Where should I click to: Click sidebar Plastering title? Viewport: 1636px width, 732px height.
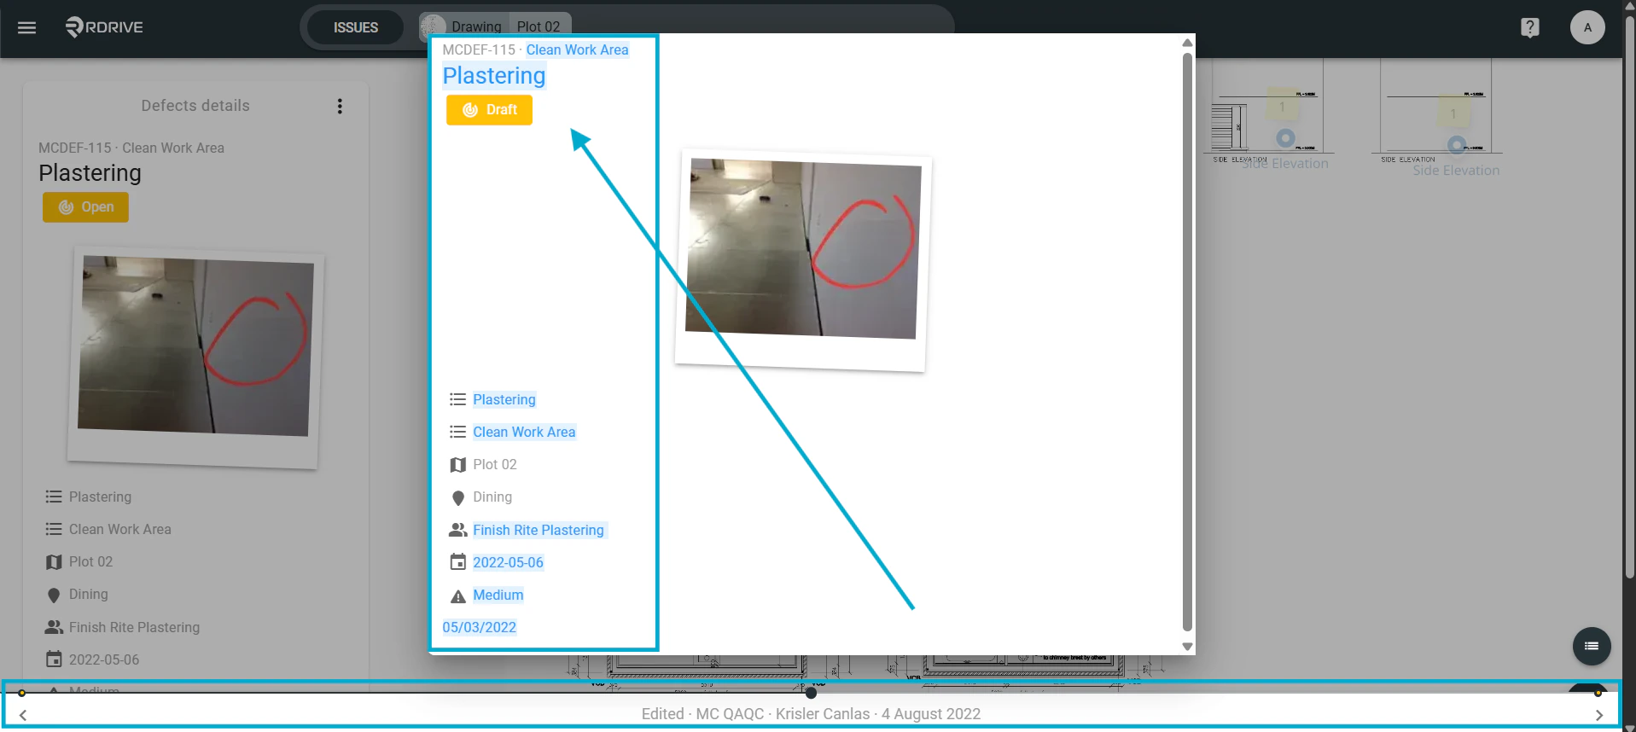pos(90,173)
